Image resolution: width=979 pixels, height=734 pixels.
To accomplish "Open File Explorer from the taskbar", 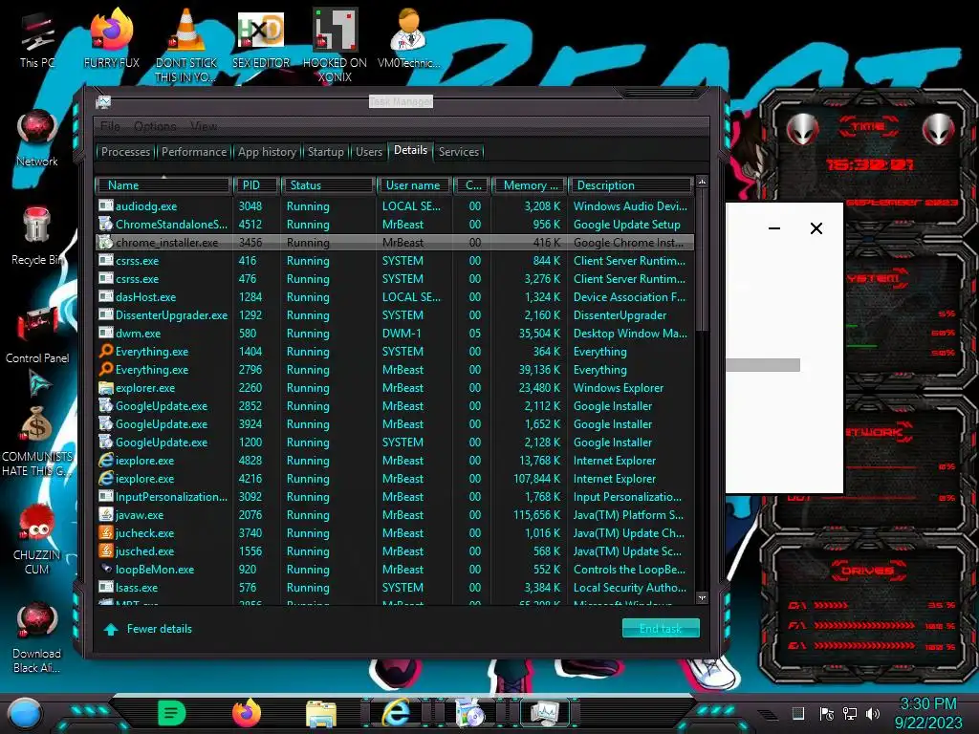I will 321,714.
